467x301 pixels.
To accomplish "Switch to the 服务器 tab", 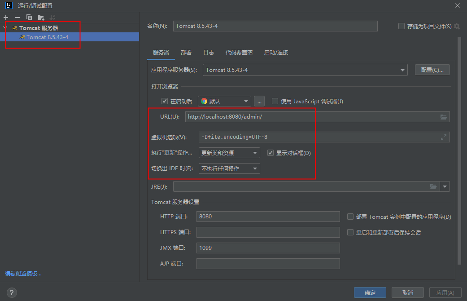I will [161, 53].
